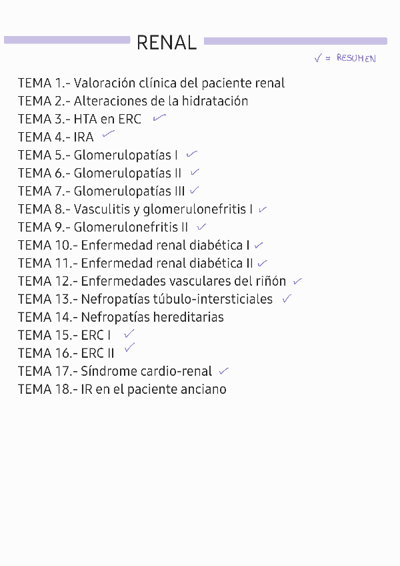Select the TEMA 14 Nefropatías hereditarias line
400x566 pixels.
[121, 317]
